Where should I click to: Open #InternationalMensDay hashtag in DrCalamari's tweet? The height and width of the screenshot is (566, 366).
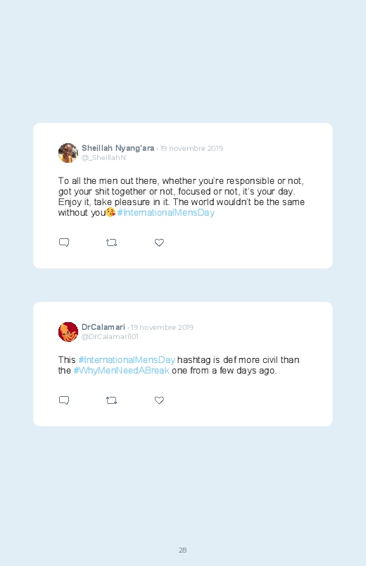[127, 360]
